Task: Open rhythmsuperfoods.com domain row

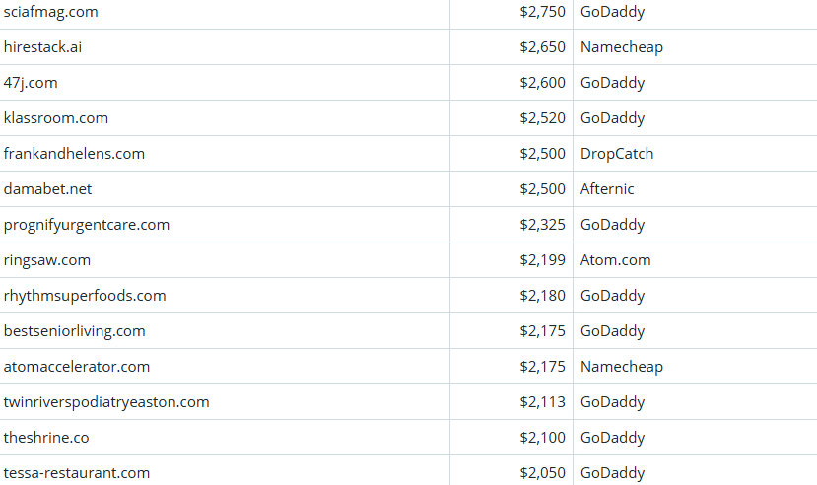Action: 85,296
